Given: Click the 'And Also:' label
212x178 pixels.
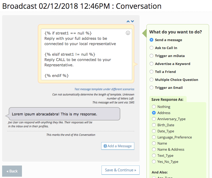Looking at the screenshot, I should (160, 172).
